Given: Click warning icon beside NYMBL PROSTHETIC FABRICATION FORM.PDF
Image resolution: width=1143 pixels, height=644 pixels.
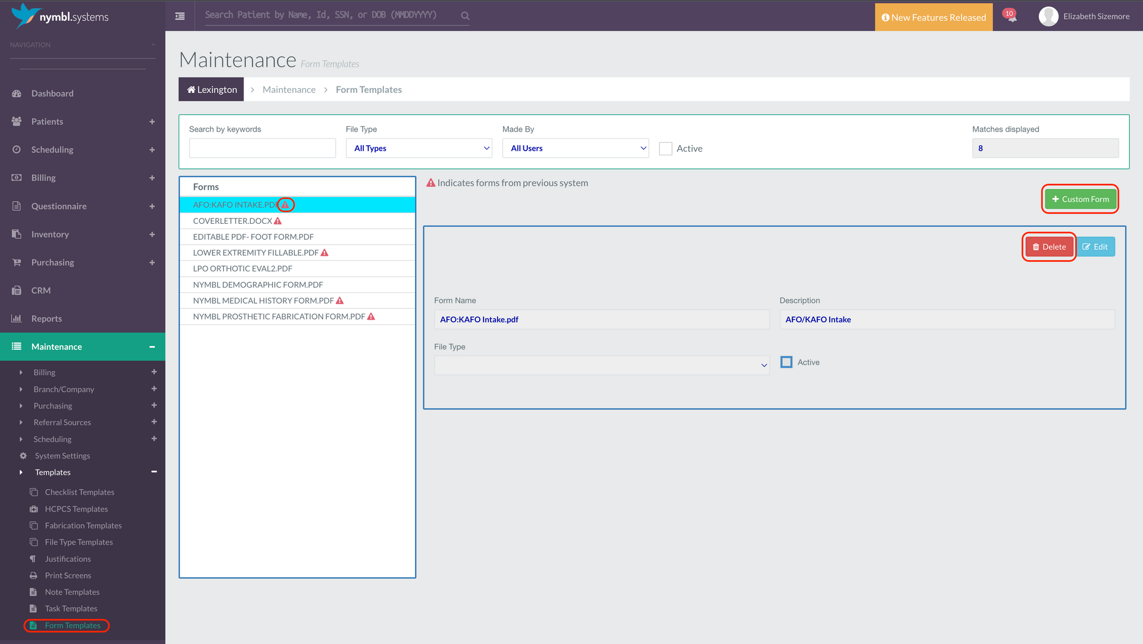Looking at the screenshot, I should [371, 317].
